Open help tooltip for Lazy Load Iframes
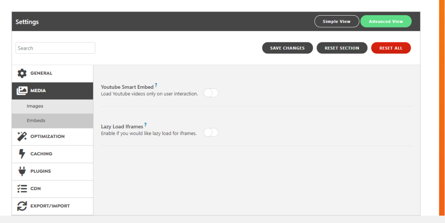 click(146, 124)
